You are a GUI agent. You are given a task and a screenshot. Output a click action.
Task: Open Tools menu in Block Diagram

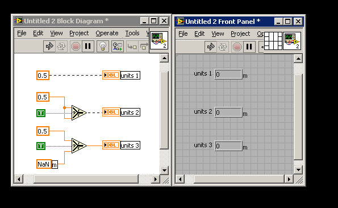pyautogui.click(x=132, y=33)
